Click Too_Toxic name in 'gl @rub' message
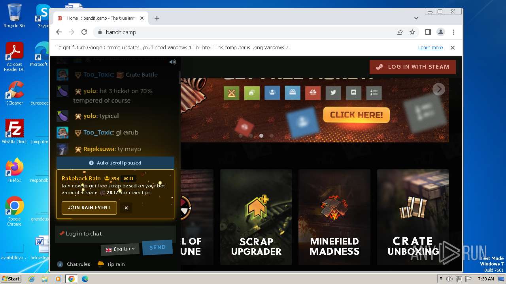 click(99, 133)
